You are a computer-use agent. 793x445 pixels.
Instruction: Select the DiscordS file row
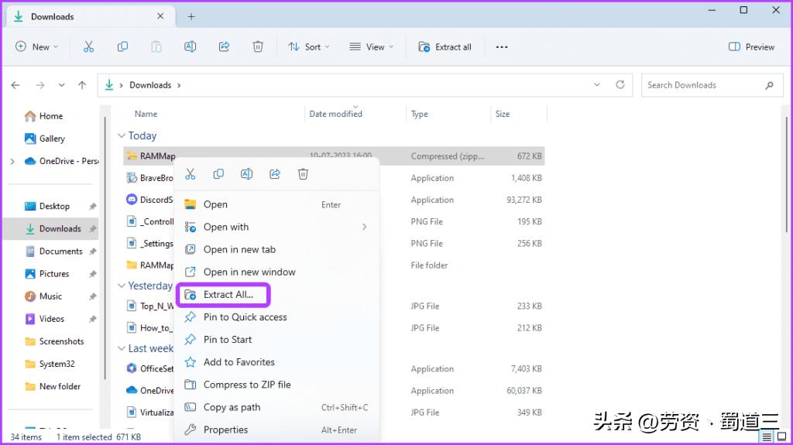point(335,200)
